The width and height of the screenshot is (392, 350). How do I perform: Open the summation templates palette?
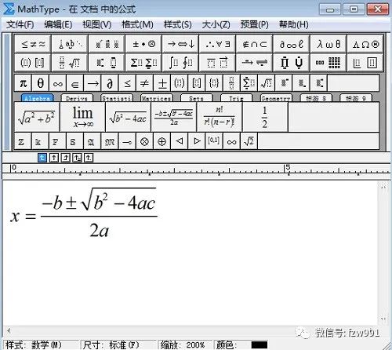(143, 63)
